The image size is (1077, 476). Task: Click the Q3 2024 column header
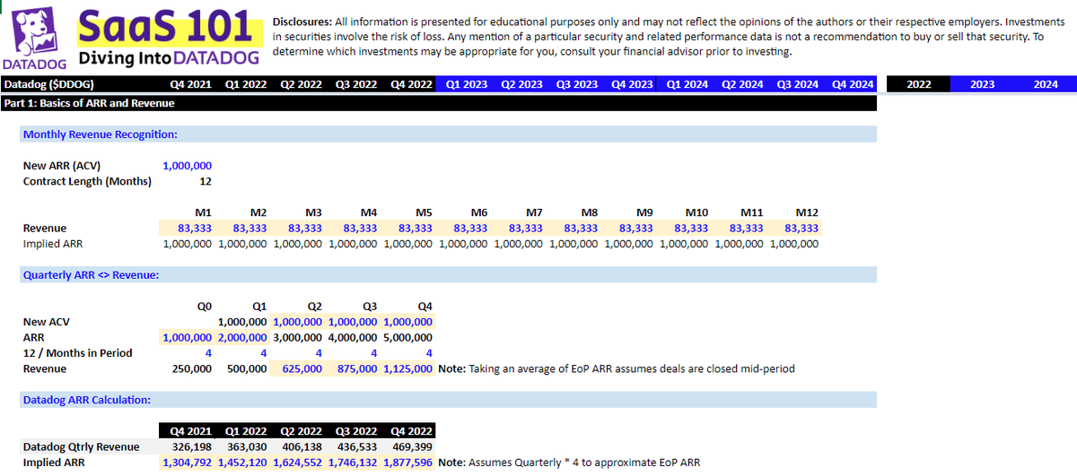coord(798,84)
